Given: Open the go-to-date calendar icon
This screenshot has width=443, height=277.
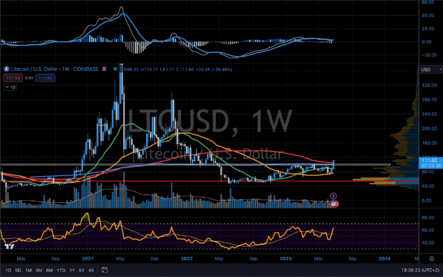Looking at the screenshot, I should [x=104, y=270].
